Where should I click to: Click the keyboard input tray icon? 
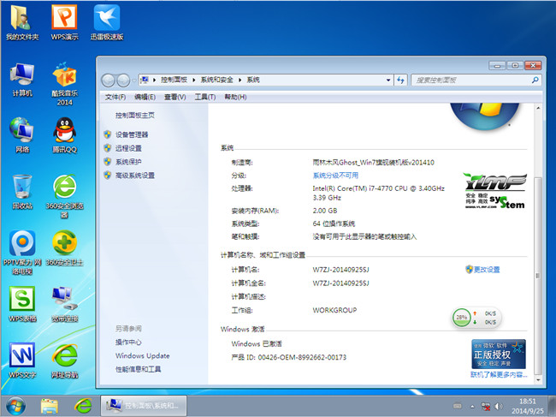[x=458, y=406]
